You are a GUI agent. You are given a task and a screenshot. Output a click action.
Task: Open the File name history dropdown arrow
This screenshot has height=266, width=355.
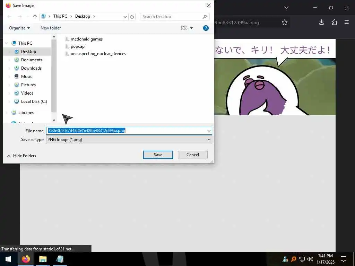tap(209, 131)
